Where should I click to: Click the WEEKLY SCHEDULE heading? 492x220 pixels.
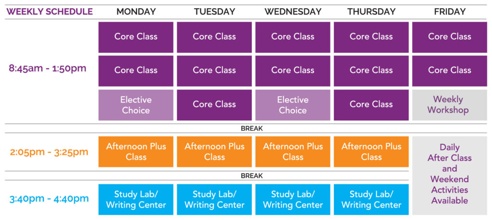tap(49, 12)
